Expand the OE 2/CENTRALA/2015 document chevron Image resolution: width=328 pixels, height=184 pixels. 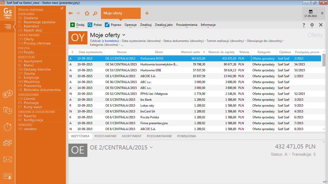[x=151, y=147]
